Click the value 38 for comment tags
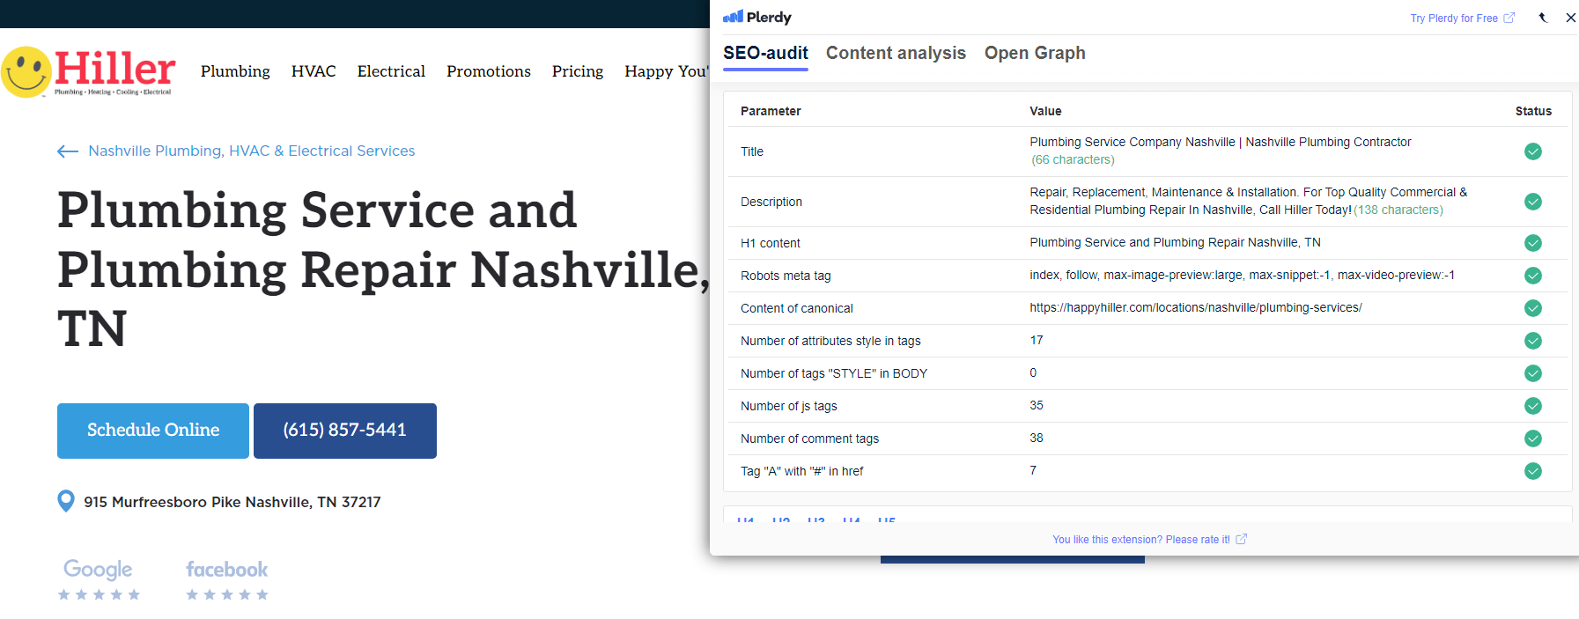The height and width of the screenshot is (619, 1579). [1037, 438]
